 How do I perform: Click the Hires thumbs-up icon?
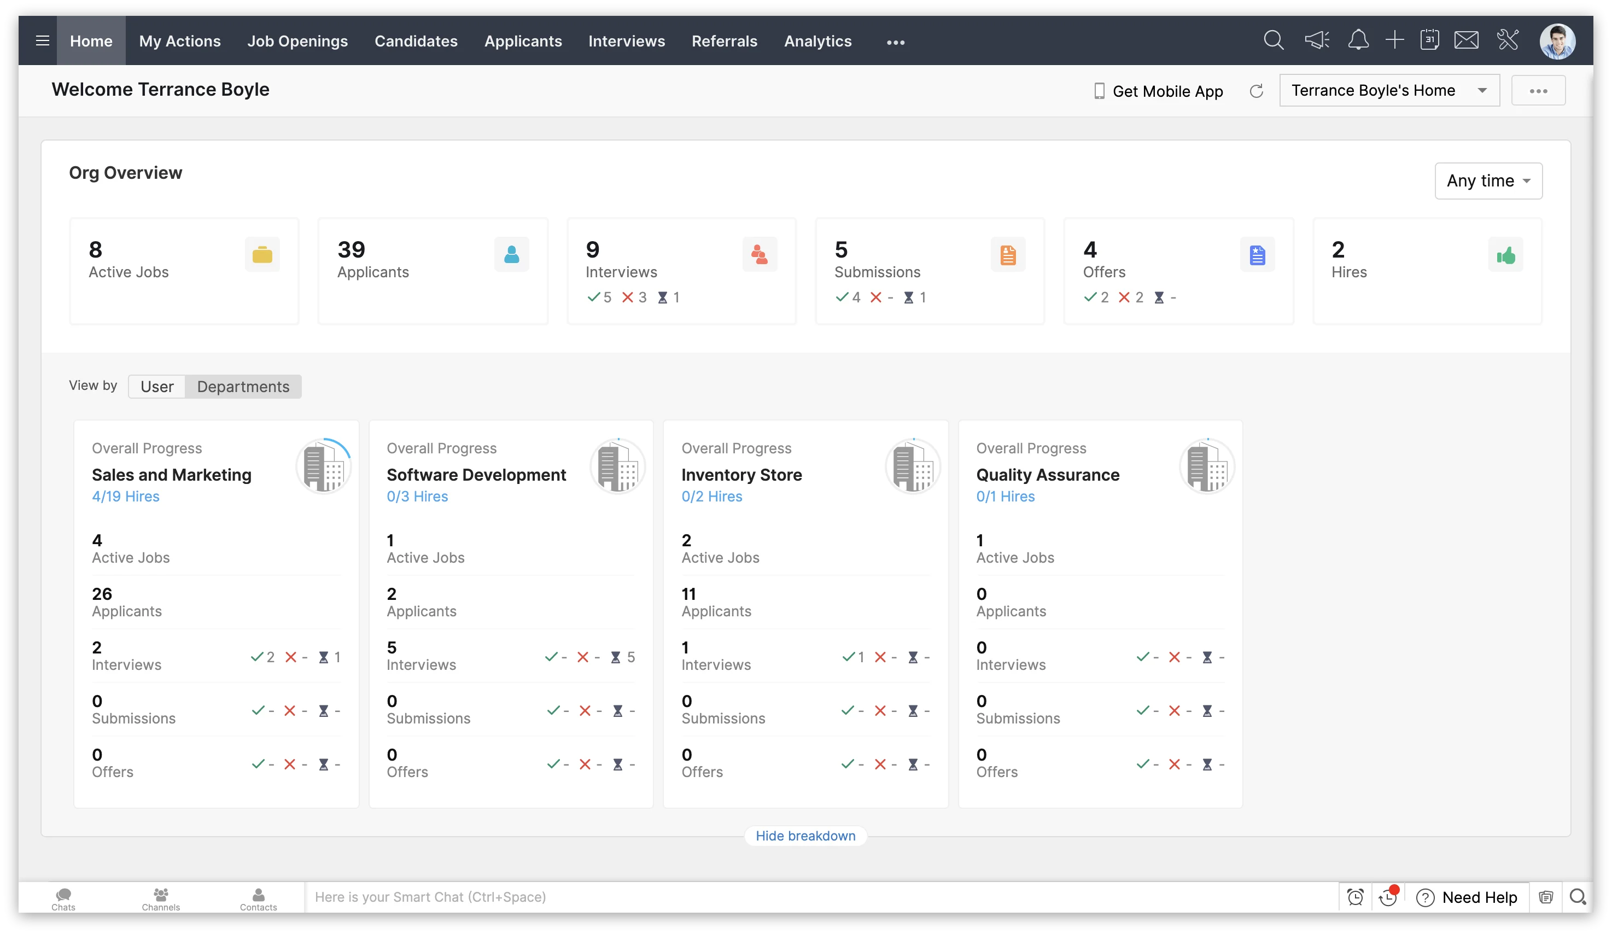click(1505, 255)
